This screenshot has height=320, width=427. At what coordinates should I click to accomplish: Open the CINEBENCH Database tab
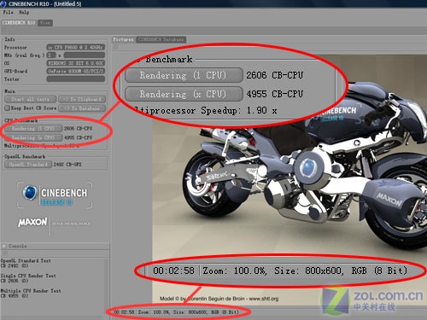pyautogui.click(x=161, y=39)
